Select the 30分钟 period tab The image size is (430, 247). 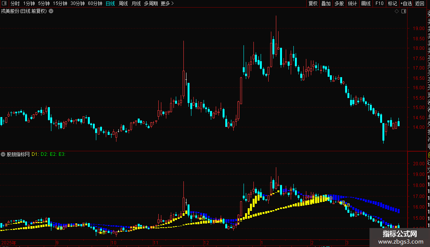coord(78,3)
